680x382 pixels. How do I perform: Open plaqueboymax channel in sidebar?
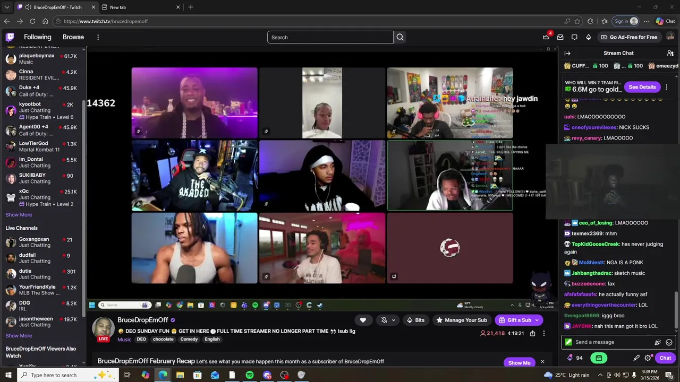pyautogui.click(x=41, y=59)
